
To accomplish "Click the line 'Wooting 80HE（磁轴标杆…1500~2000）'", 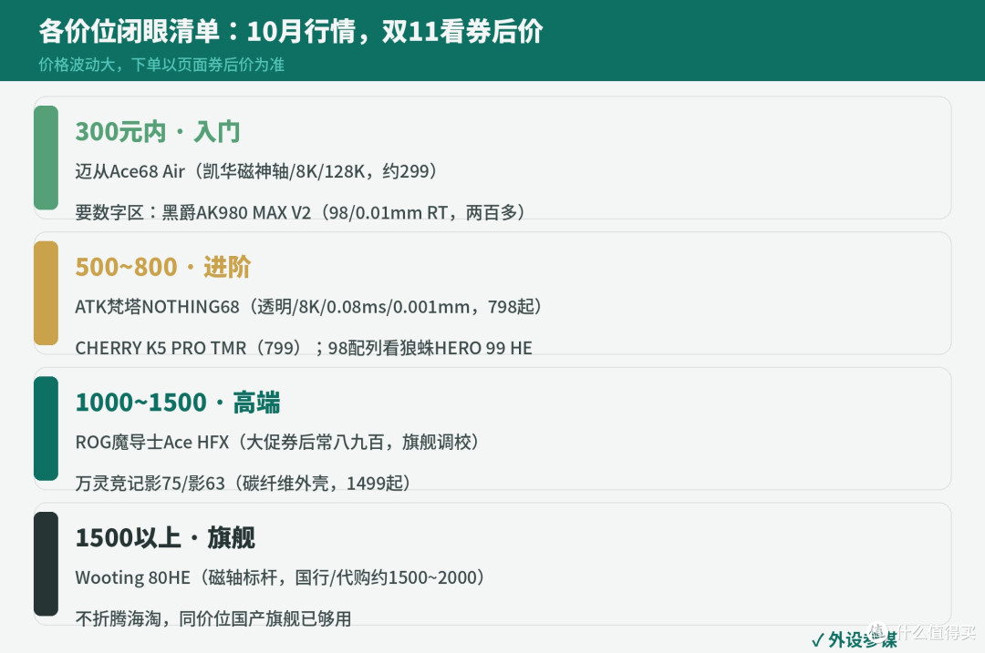I will click(x=280, y=577).
